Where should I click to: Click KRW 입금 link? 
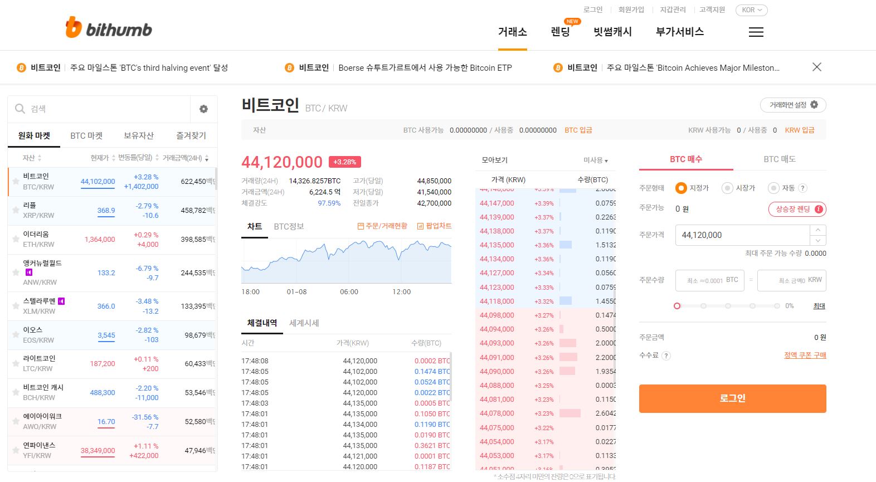(x=800, y=130)
